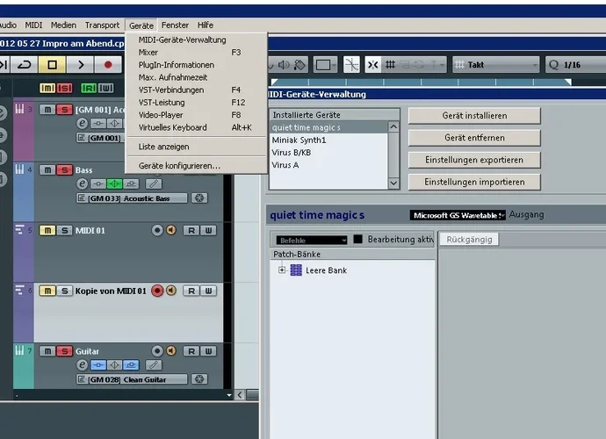This screenshot has width=606, height=439.
Task: Click the red Record transport button
Action: coord(108,65)
